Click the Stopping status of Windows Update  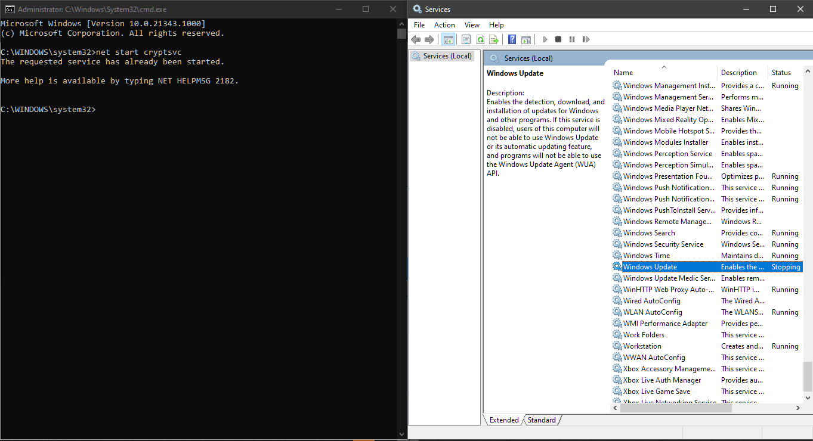(786, 267)
